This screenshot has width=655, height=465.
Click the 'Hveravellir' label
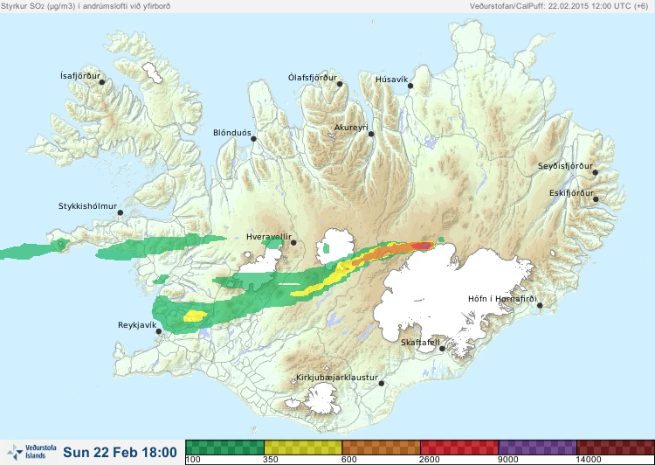point(269,237)
